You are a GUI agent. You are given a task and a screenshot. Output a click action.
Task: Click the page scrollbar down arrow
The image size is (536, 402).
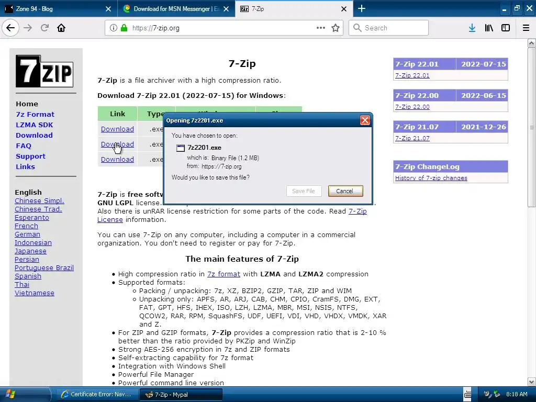[531, 381]
